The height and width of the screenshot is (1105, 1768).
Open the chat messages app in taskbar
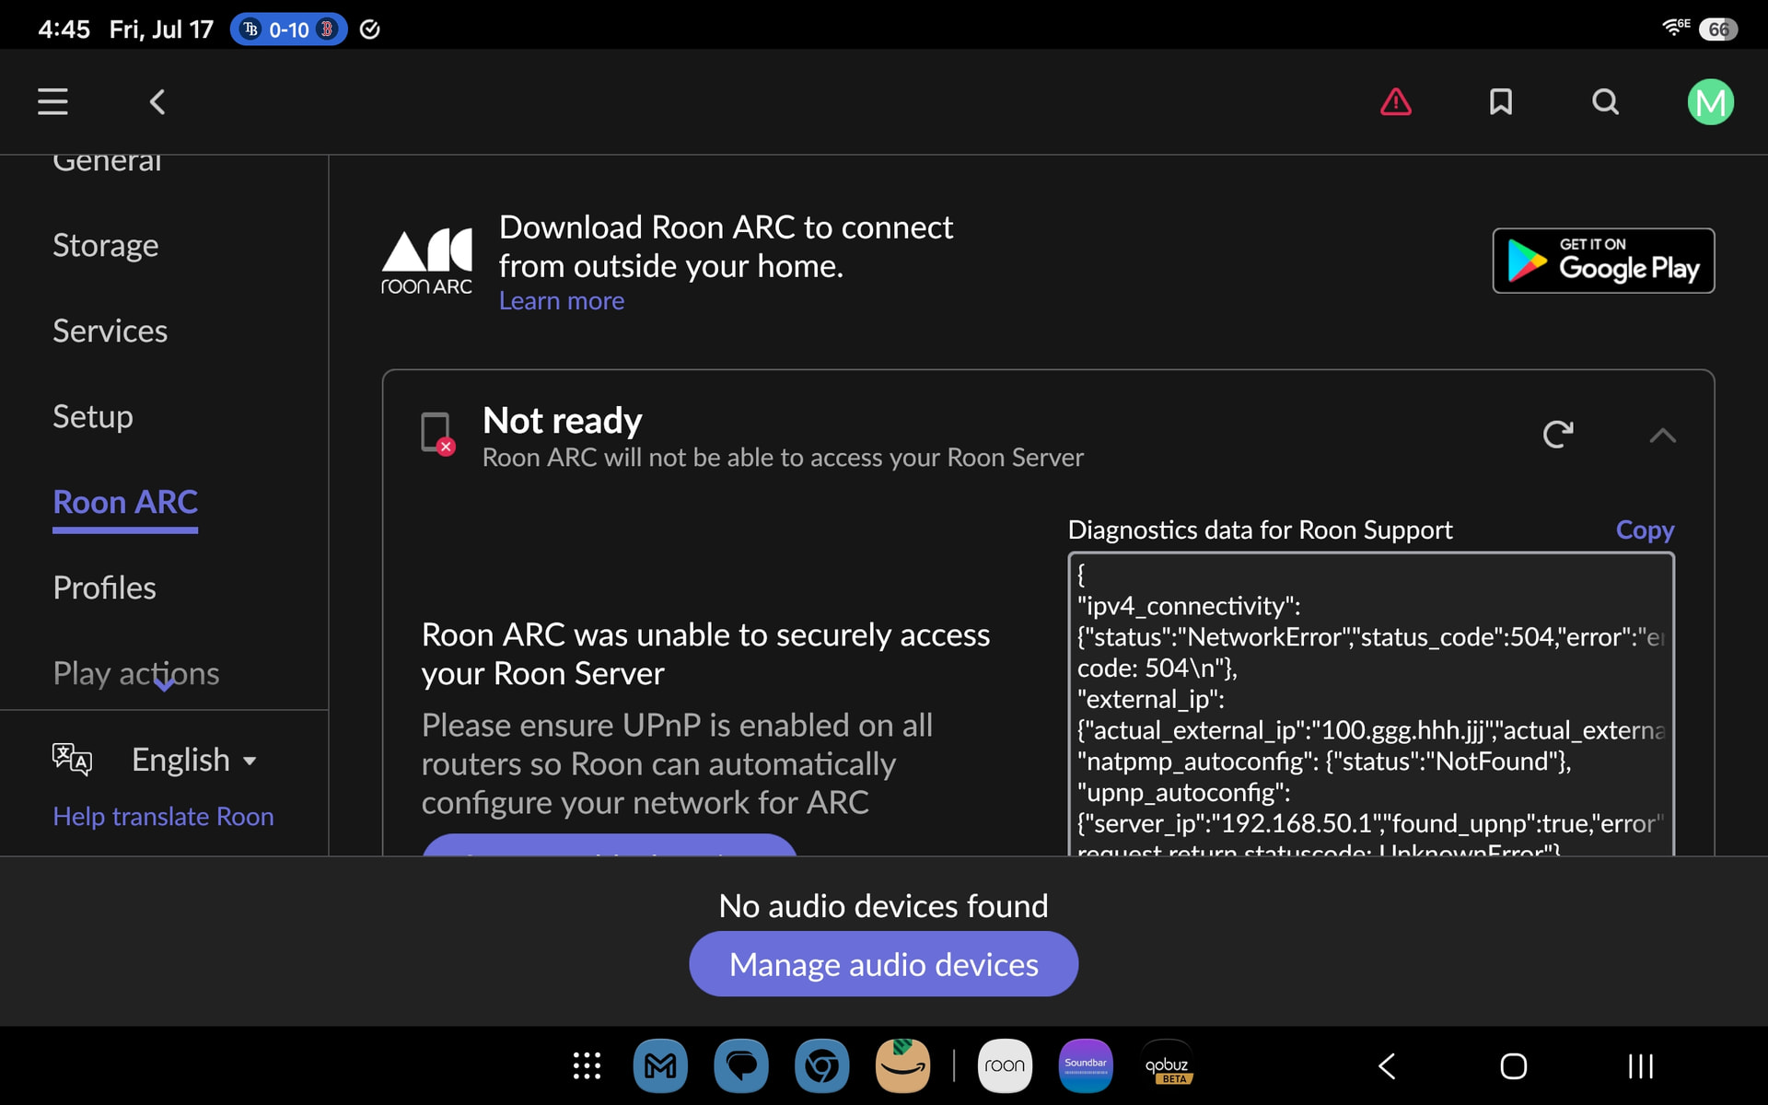[741, 1066]
